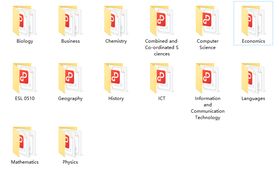Click the "Economics" folder name text

tap(253, 41)
